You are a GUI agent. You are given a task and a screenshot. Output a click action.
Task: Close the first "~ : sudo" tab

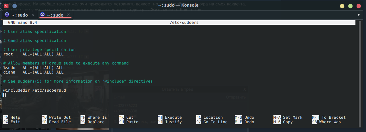click(x=33, y=15)
